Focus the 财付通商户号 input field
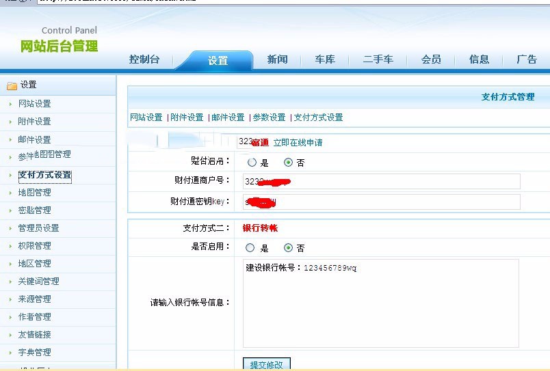The width and height of the screenshot is (550, 371). [x=381, y=182]
